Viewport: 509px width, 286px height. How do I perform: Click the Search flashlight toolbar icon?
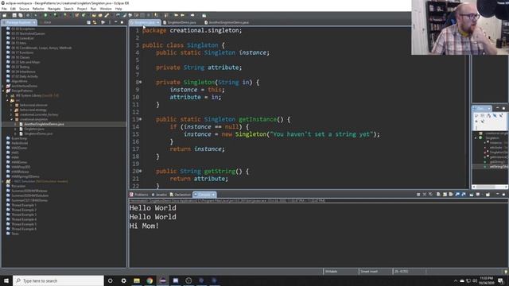tap(107, 15)
